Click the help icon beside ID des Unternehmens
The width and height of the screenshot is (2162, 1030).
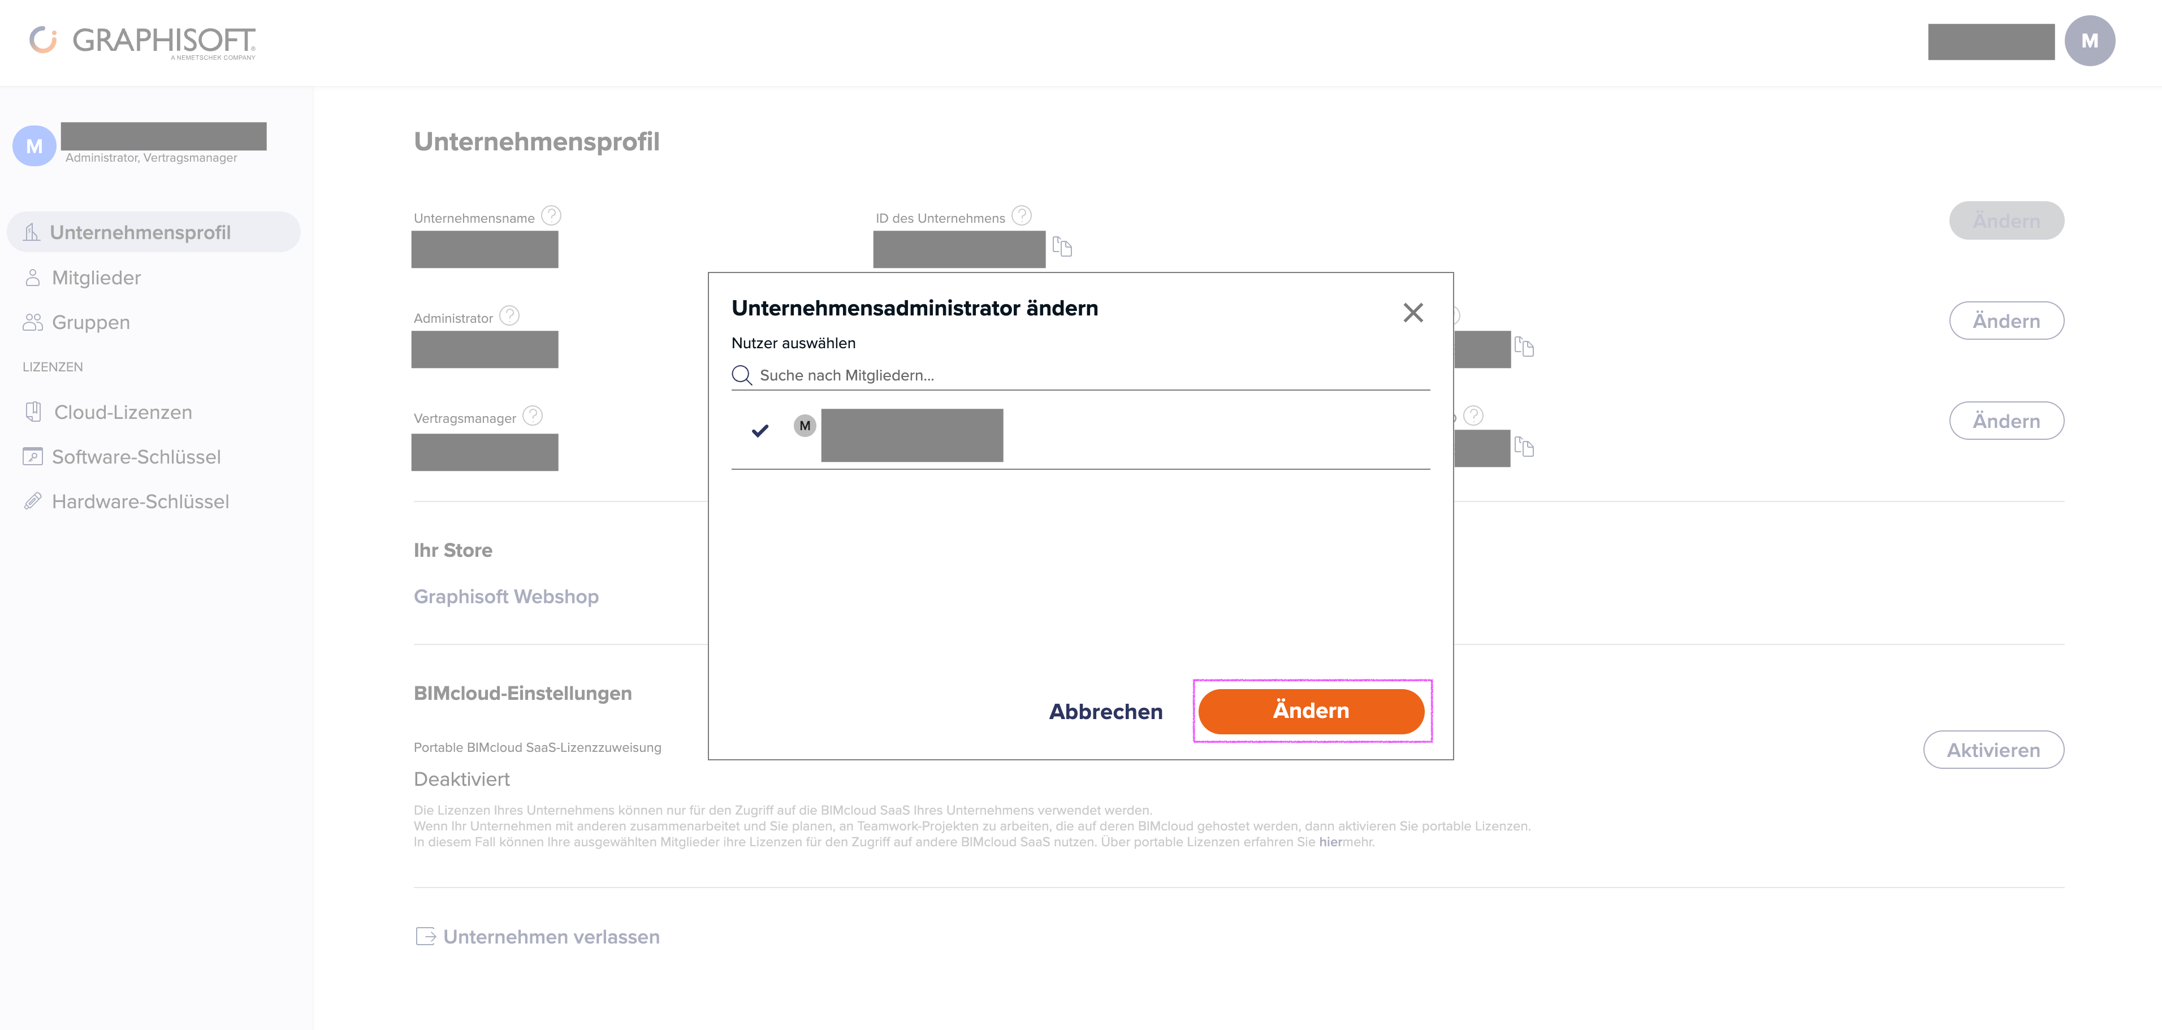[x=1021, y=216]
